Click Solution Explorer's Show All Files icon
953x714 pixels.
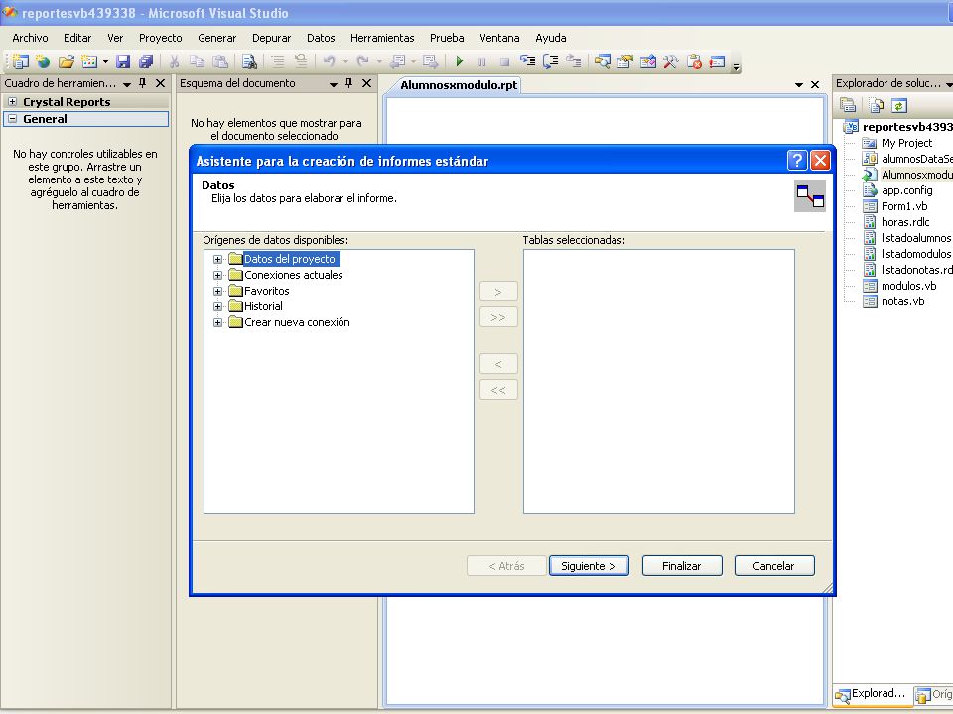[876, 105]
